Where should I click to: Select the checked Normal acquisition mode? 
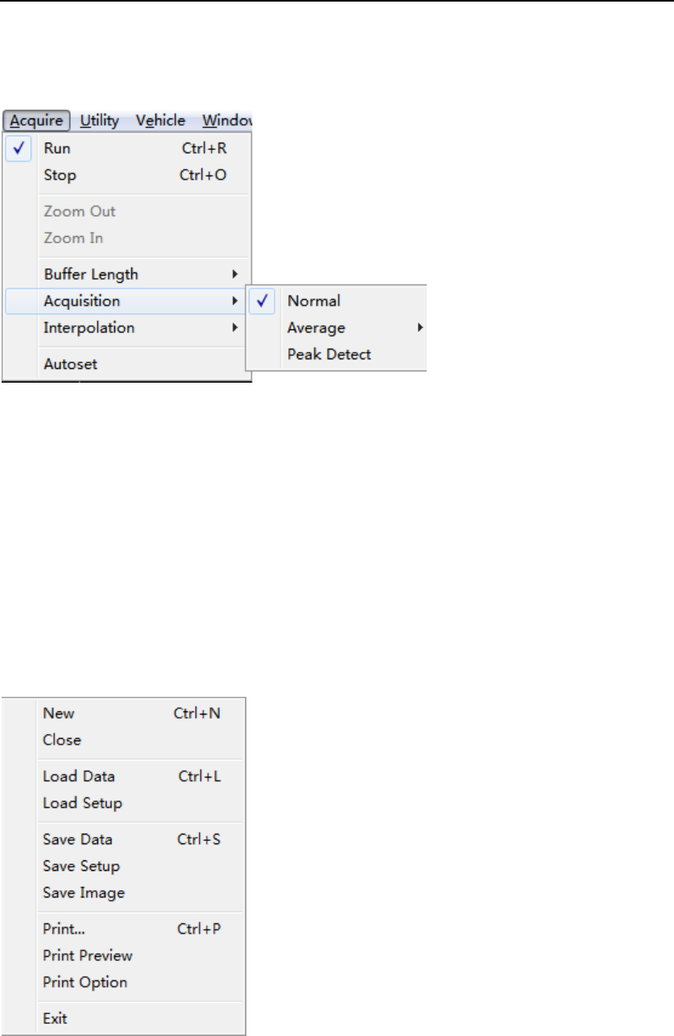click(337, 300)
